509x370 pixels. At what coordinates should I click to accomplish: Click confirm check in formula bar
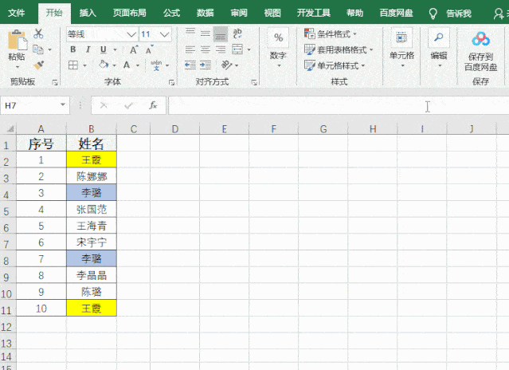[128, 105]
